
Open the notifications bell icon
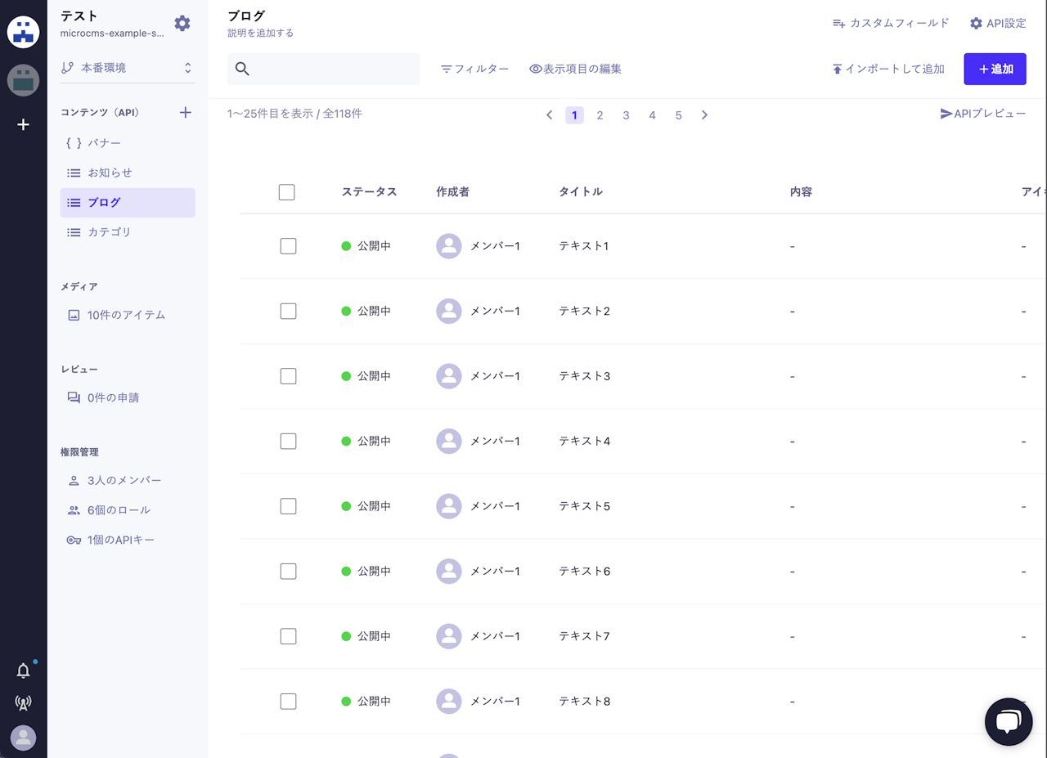coord(24,671)
